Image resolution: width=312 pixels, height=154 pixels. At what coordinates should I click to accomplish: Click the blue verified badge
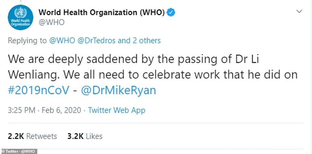click(171, 13)
